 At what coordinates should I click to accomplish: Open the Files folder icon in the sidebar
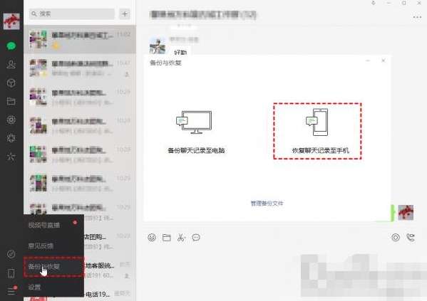coord(11,101)
